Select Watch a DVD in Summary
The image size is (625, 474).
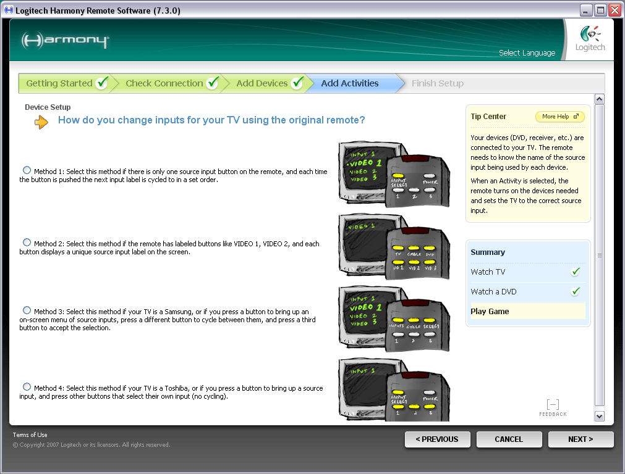[527, 292]
